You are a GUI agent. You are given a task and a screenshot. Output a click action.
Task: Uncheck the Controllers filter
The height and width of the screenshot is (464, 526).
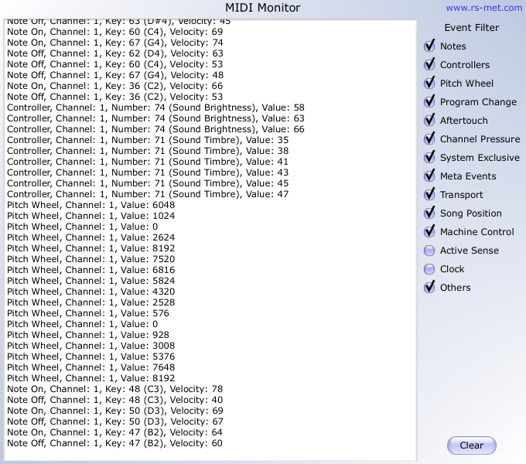429,65
